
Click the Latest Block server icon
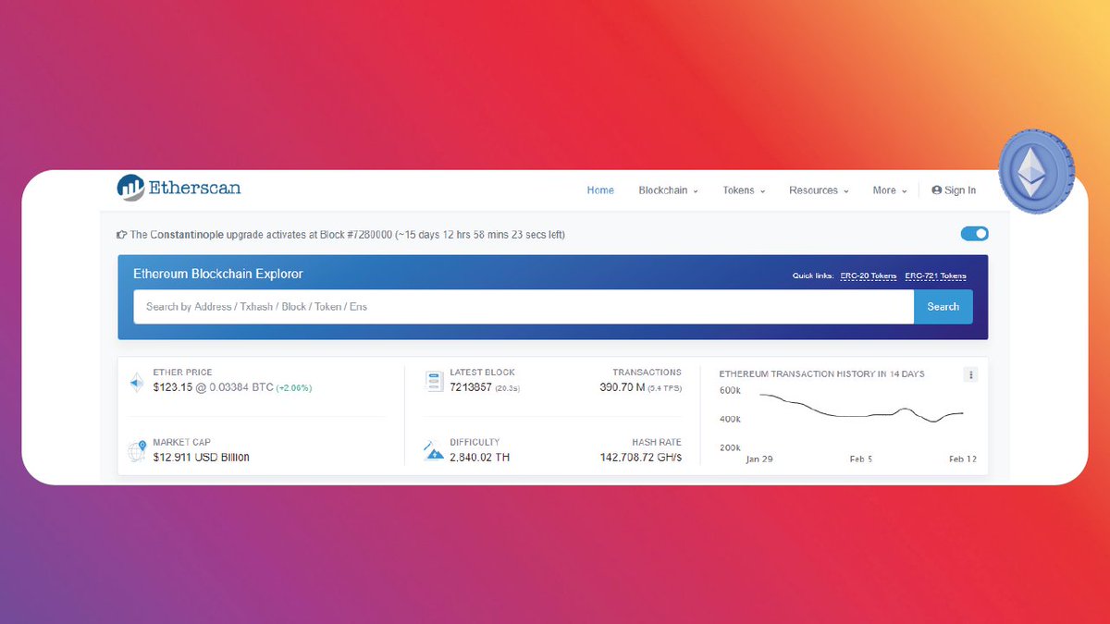[434, 380]
